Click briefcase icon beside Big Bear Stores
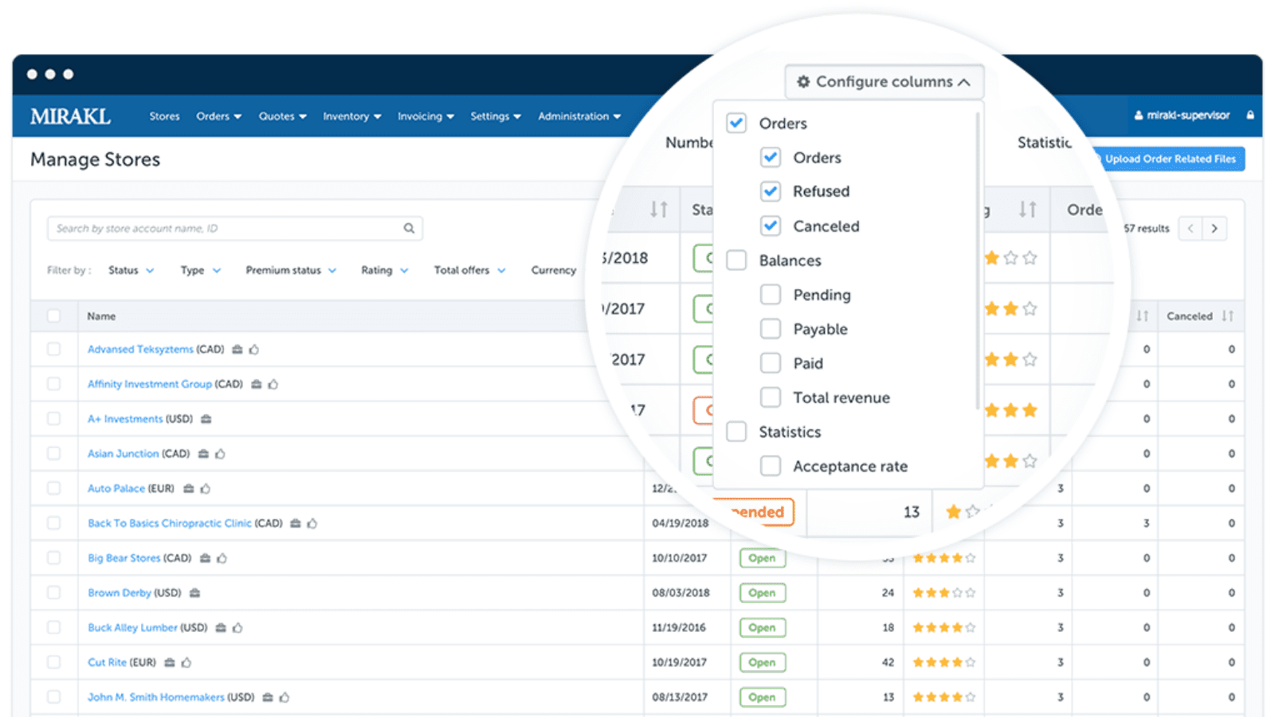The image size is (1275, 717). pyautogui.click(x=205, y=558)
